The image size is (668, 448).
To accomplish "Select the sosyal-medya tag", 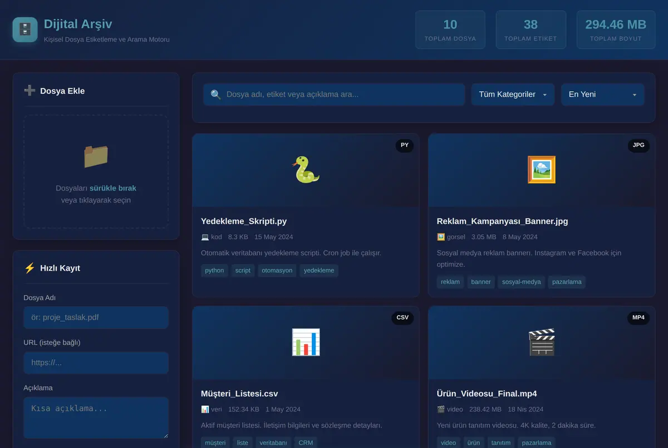I will click(x=522, y=282).
